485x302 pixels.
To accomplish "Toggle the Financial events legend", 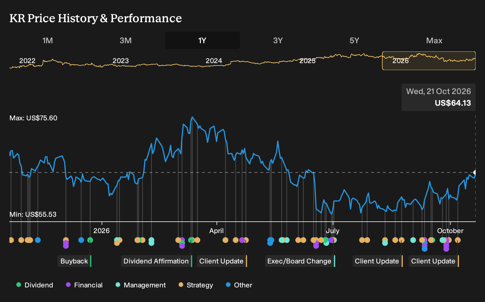I will (84, 285).
